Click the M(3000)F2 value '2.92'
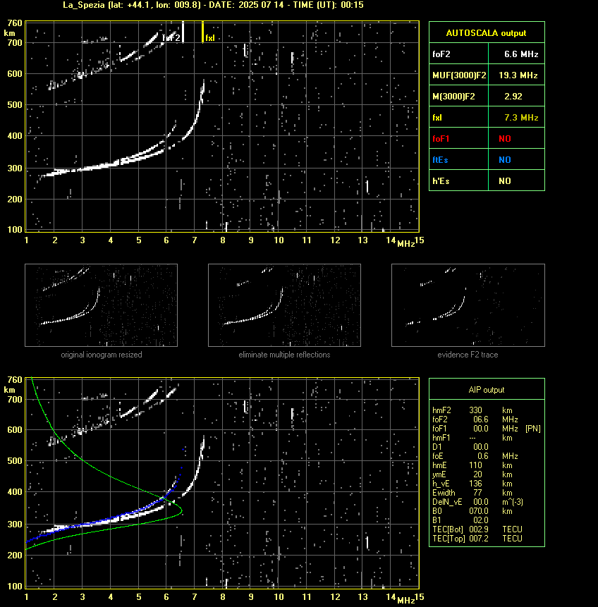Screen dimensions: 598x607 pyautogui.click(x=513, y=97)
